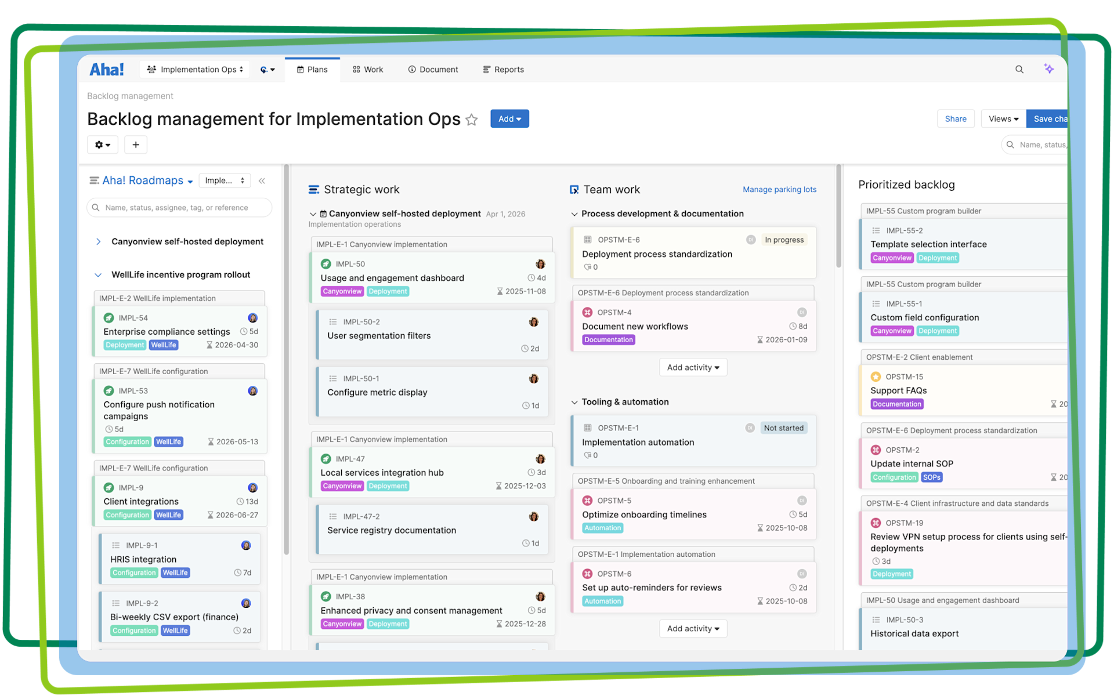The image size is (1114, 699).
Task: Click OPSTM-15 yellow status icon
Action: (876, 376)
